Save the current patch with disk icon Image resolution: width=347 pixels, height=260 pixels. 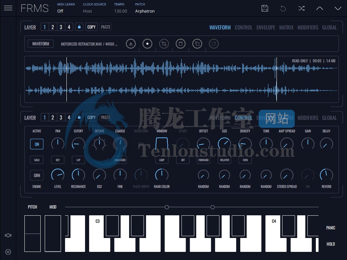click(265, 8)
